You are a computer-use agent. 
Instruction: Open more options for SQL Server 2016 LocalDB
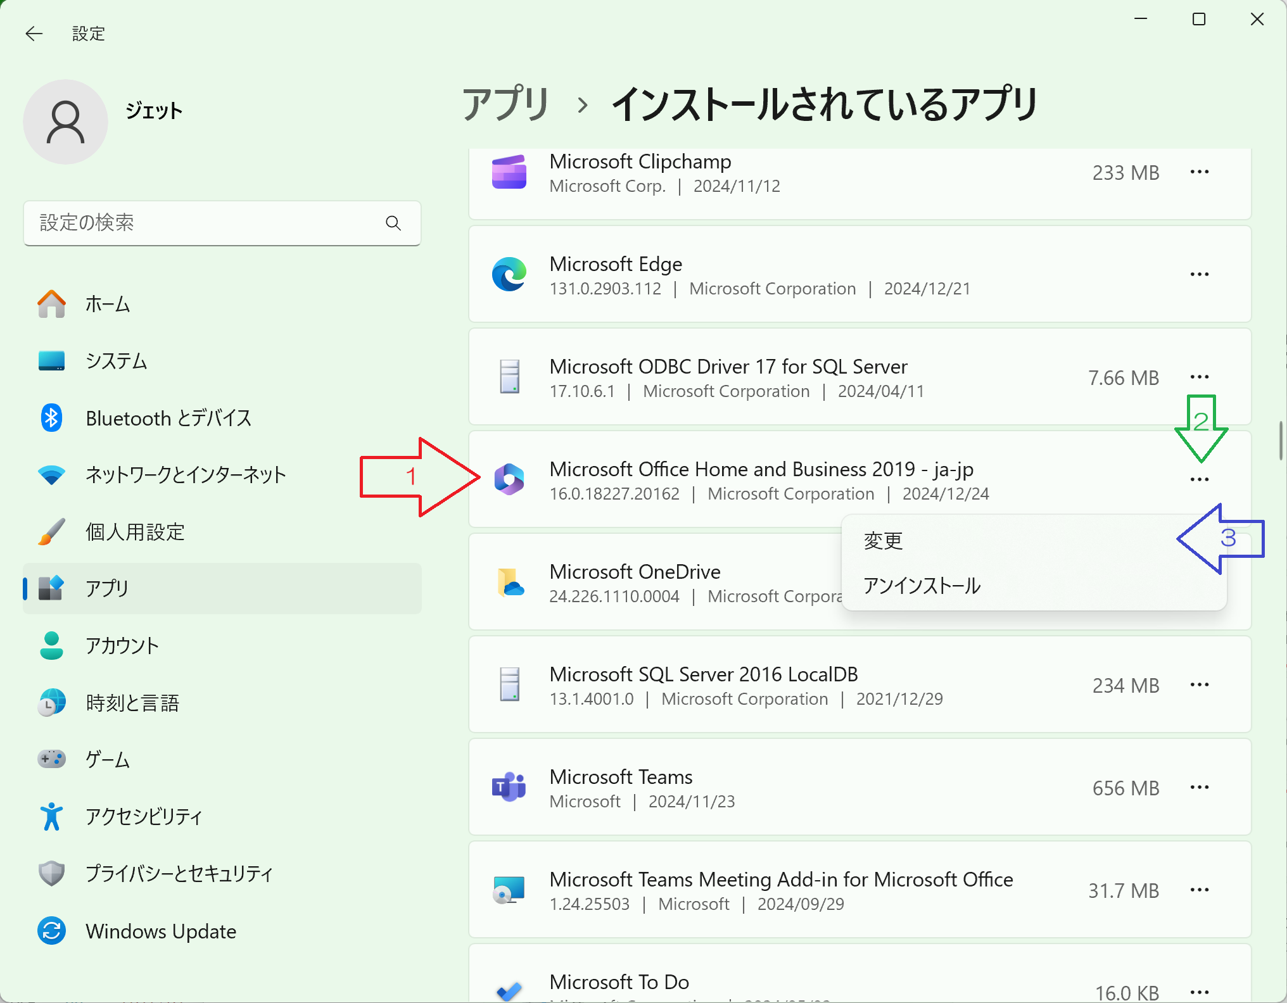pyautogui.click(x=1200, y=684)
